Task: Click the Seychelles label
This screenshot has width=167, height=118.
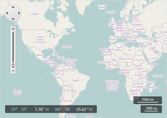Action: click(x=158, y=76)
